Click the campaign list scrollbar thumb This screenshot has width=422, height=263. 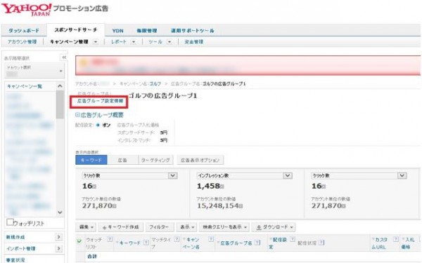tap(60, 104)
